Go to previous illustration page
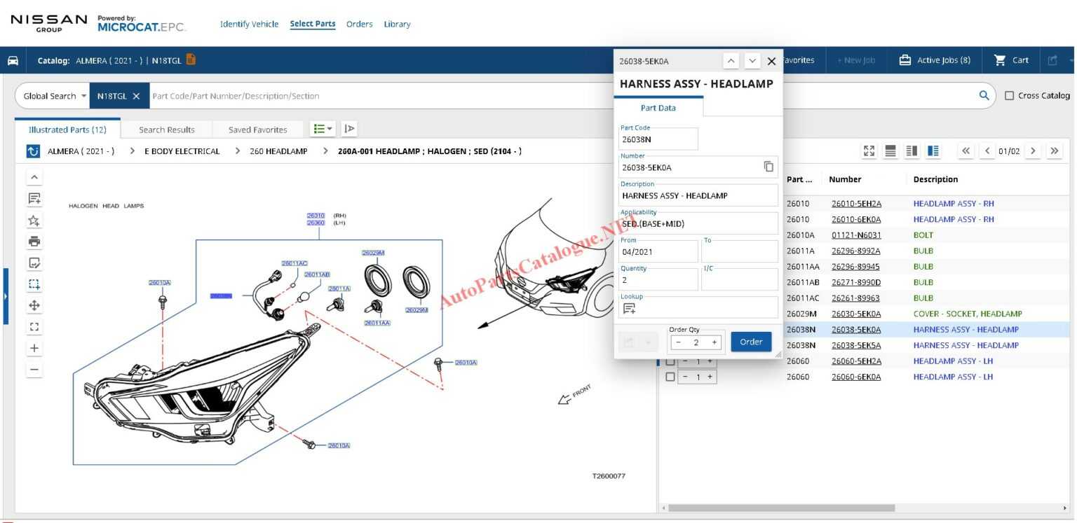The image size is (1077, 523). point(987,151)
